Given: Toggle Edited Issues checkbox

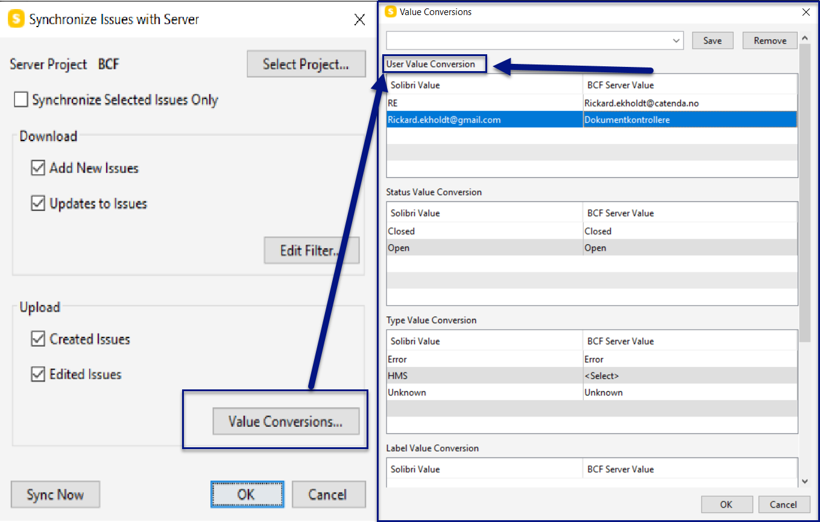Looking at the screenshot, I should pyautogui.click(x=38, y=374).
